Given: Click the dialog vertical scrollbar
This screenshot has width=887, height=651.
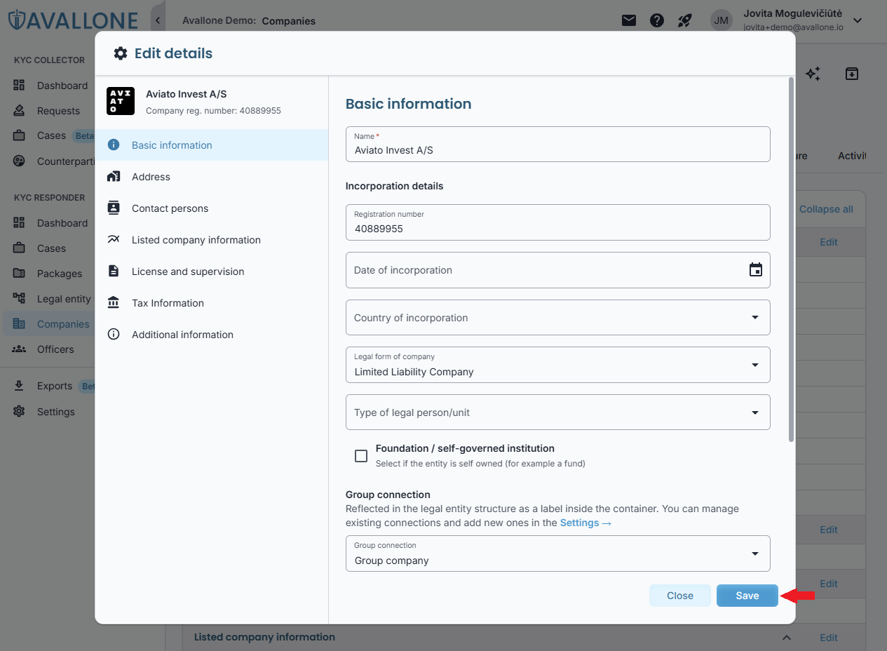Looking at the screenshot, I should [791, 260].
